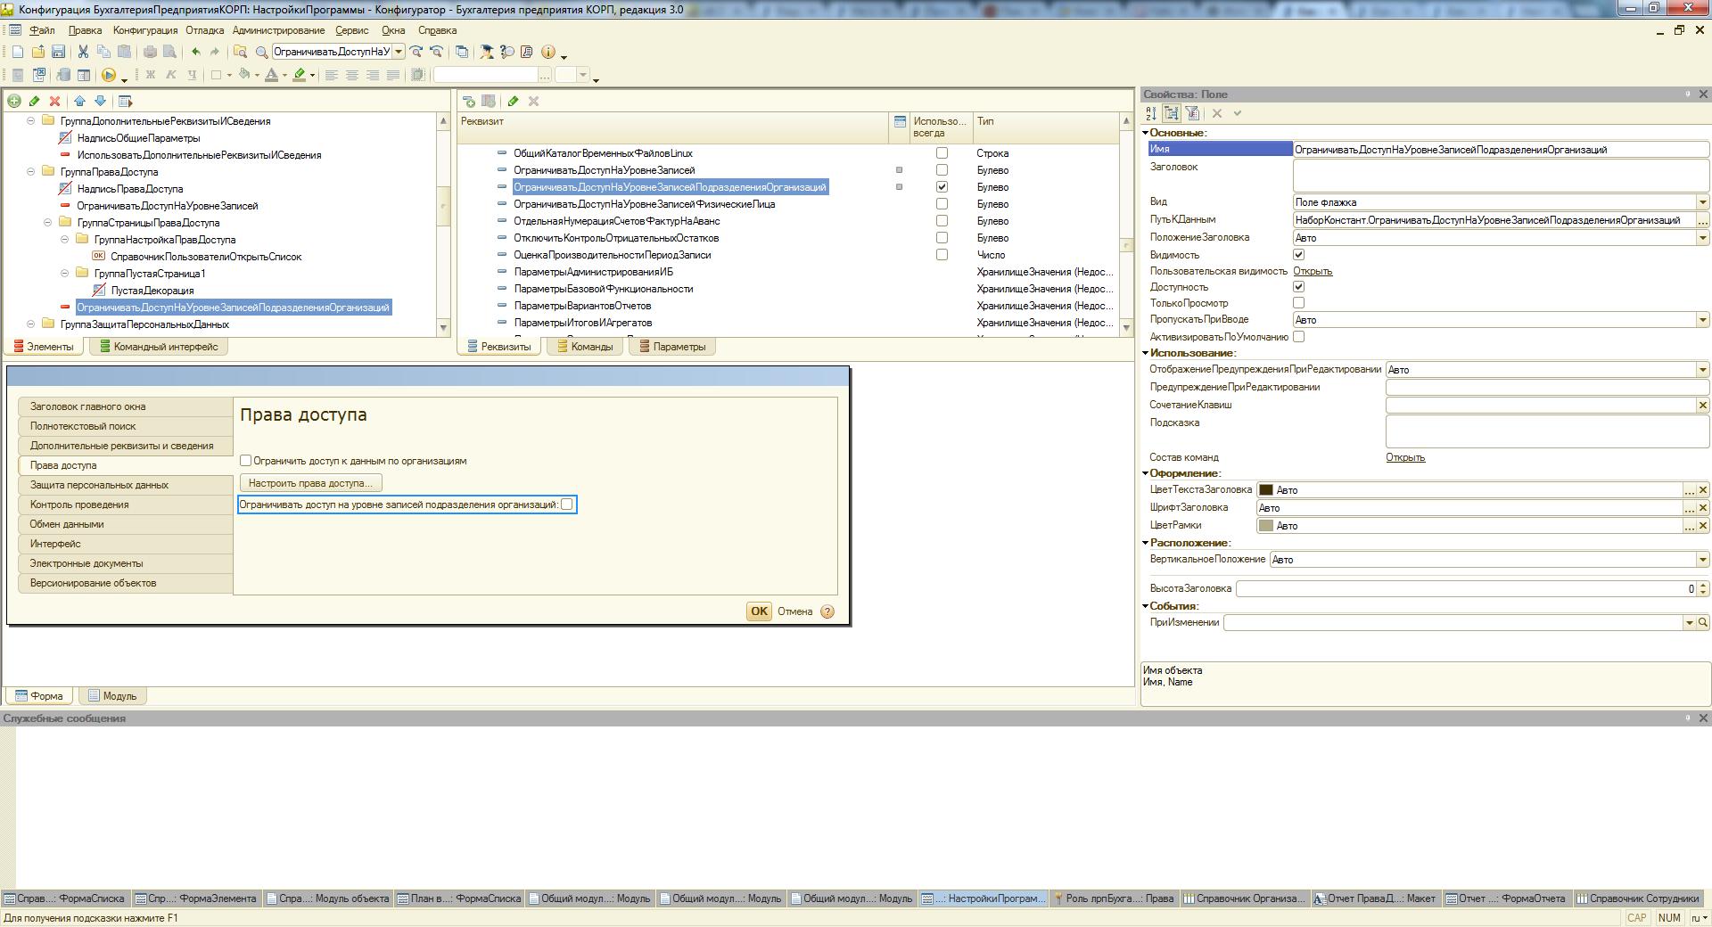Click the add attribute icon
Viewport: 1712px width, 927px height.
469,102
